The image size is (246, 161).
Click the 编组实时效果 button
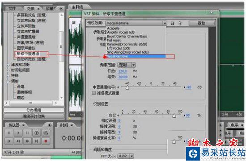tap(34, 116)
